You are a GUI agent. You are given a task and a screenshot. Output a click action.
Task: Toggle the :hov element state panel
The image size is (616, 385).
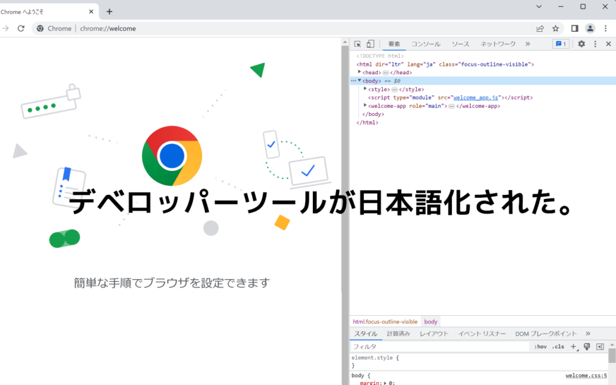pos(540,346)
